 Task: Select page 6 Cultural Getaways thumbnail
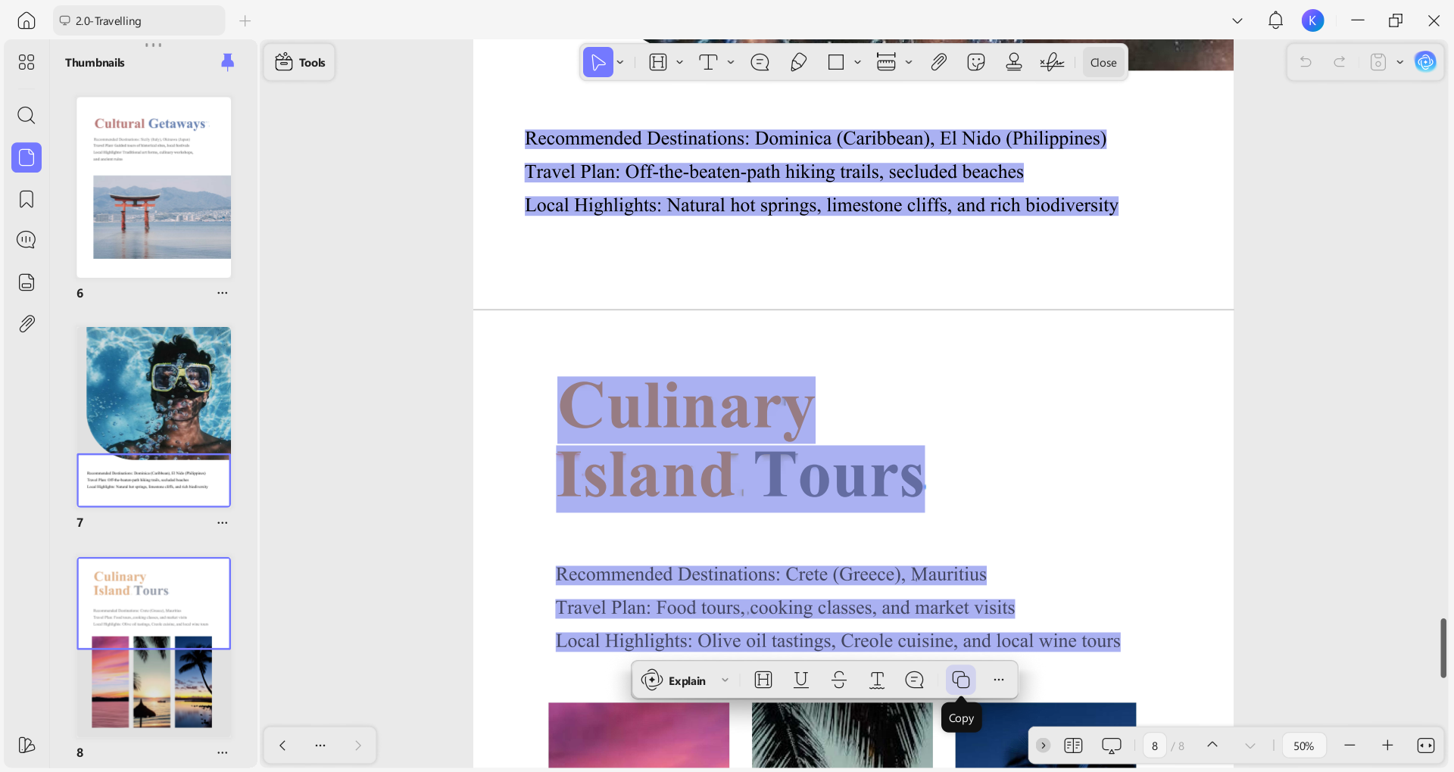point(154,187)
